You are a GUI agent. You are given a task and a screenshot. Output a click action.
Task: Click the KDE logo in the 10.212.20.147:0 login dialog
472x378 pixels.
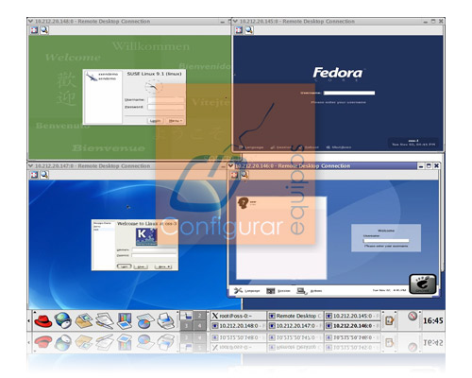pyautogui.click(x=146, y=236)
